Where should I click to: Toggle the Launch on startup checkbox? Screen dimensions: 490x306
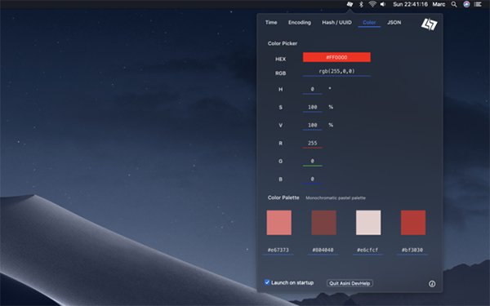(x=267, y=282)
